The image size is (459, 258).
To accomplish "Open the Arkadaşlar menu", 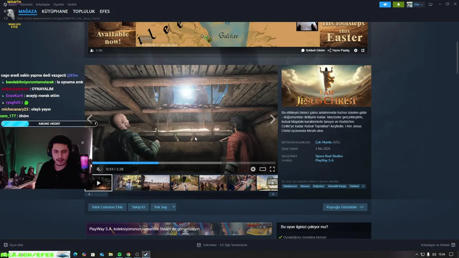I will pyautogui.click(x=43, y=4).
